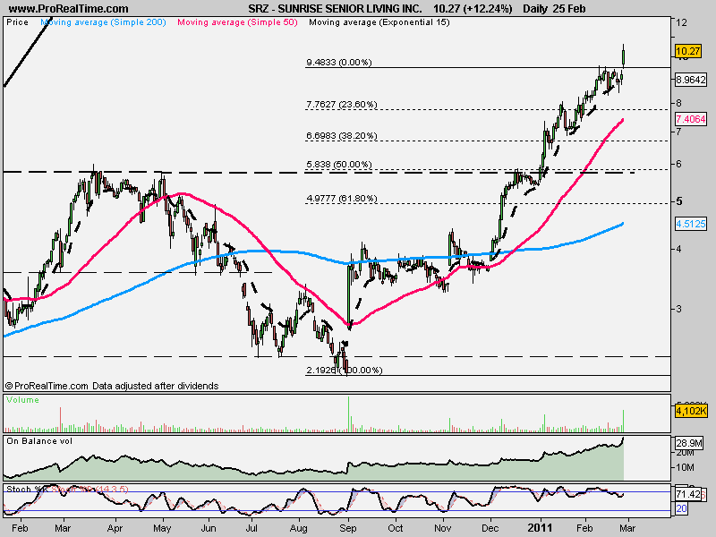Click the Price panel label

click(17, 22)
